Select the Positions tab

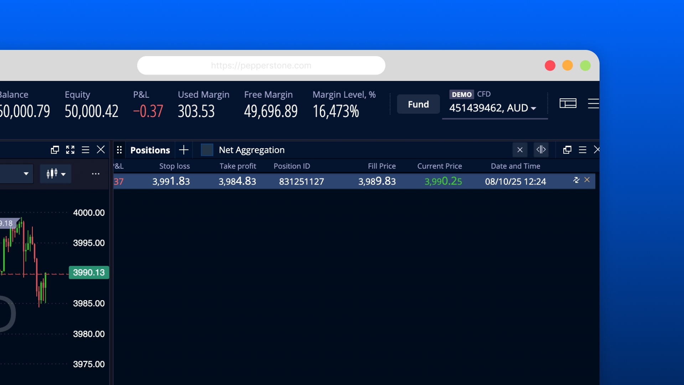coord(150,150)
